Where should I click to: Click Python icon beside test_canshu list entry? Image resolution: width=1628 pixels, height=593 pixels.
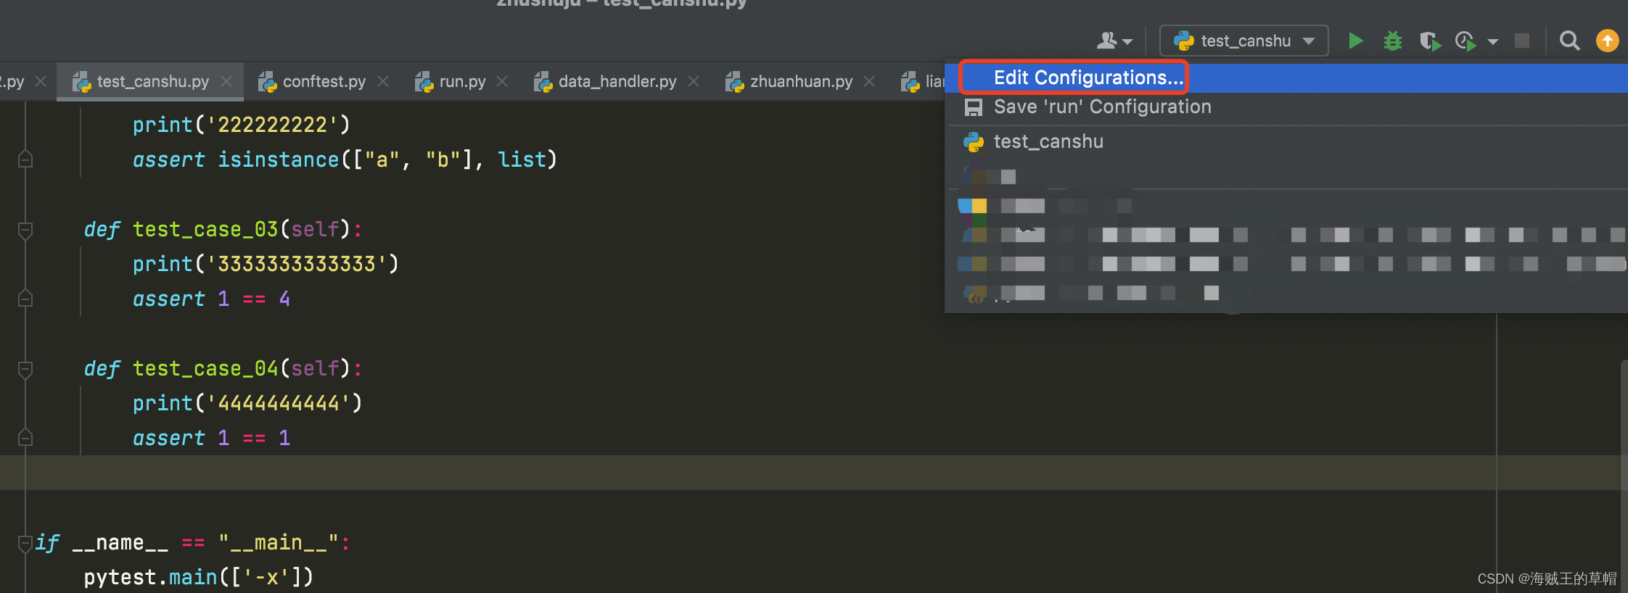pos(974,142)
